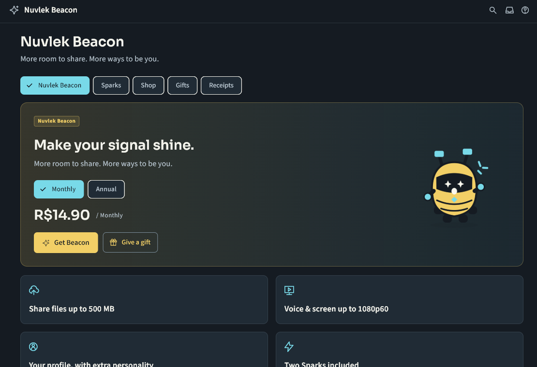
Task: Click the lightning bolt Sparks icon
Action: [x=289, y=346]
